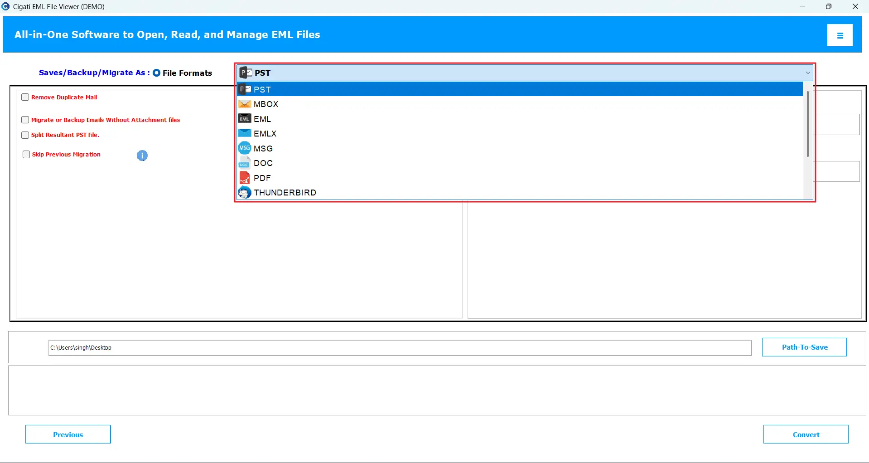Toggle the Skip Previous Migration checkbox
Screen dimensions: 869x463
26,155
